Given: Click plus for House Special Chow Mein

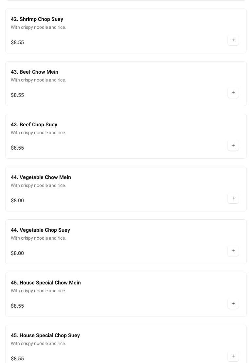Looking at the screenshot, I should point(233,304).
